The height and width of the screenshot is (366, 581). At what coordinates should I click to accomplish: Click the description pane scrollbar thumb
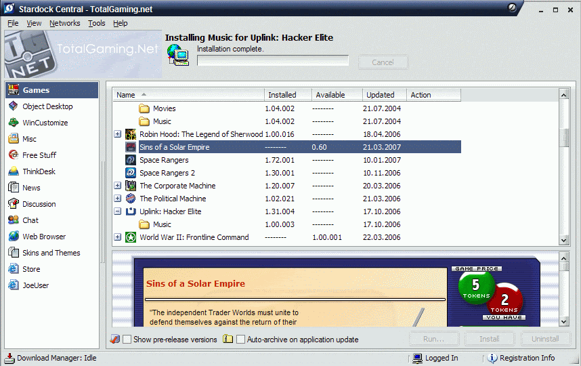[564, 266]
